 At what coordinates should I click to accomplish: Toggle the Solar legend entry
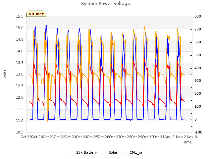(110, 152)
